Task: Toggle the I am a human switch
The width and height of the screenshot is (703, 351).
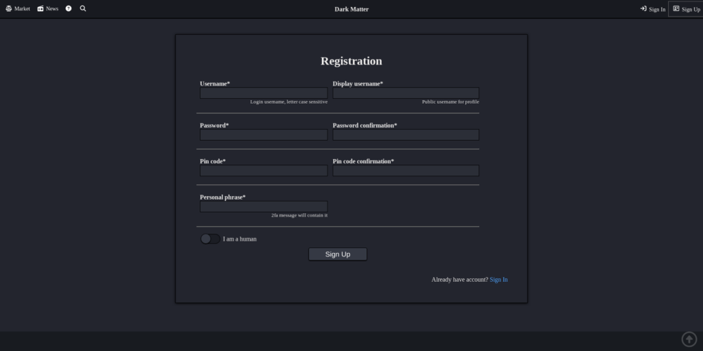Action: point(210,239)
